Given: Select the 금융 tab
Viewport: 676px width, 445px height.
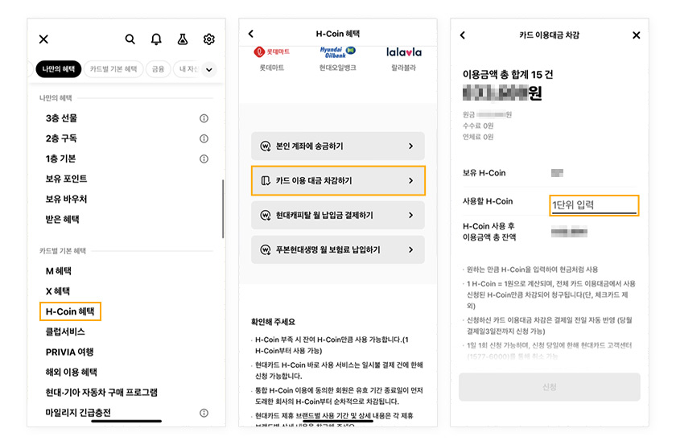Looking at the screenshot, I should [158, 69].
